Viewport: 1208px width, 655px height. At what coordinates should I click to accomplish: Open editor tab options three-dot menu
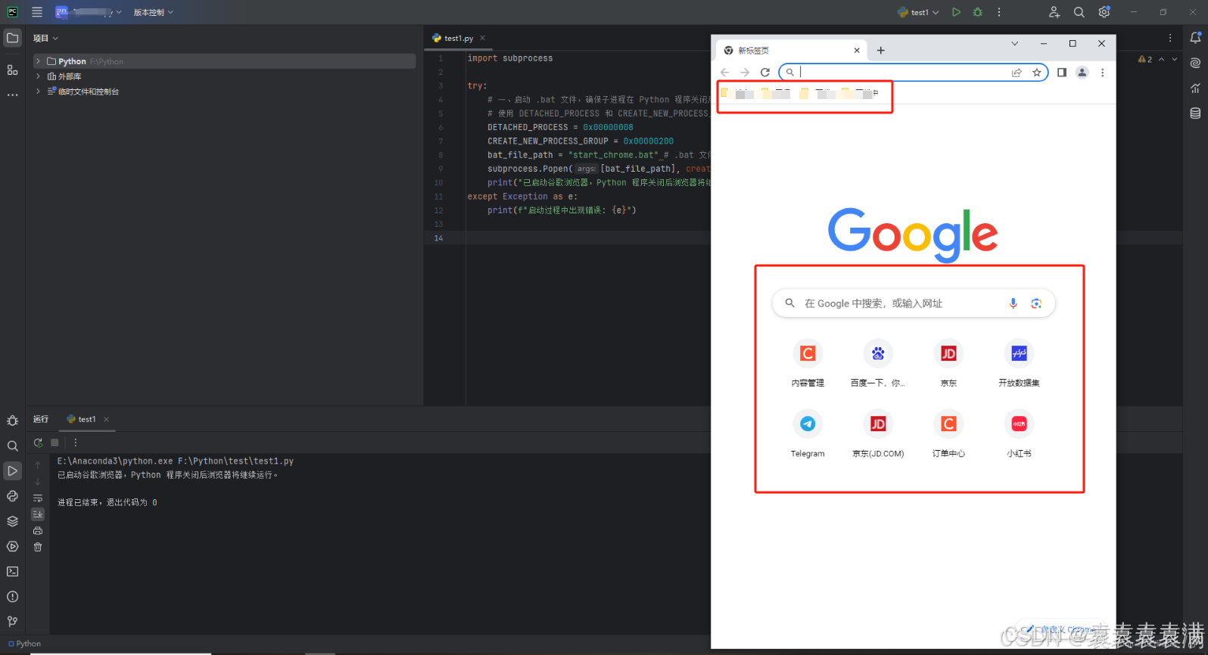[1170, 38]
